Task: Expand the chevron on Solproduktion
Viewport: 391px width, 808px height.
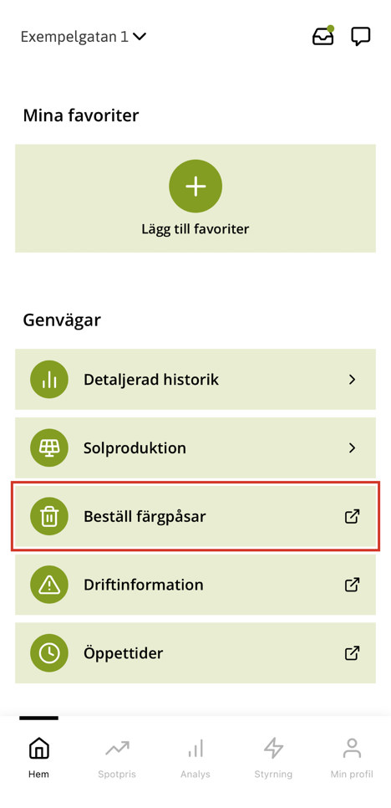Action: coord(352,447)
